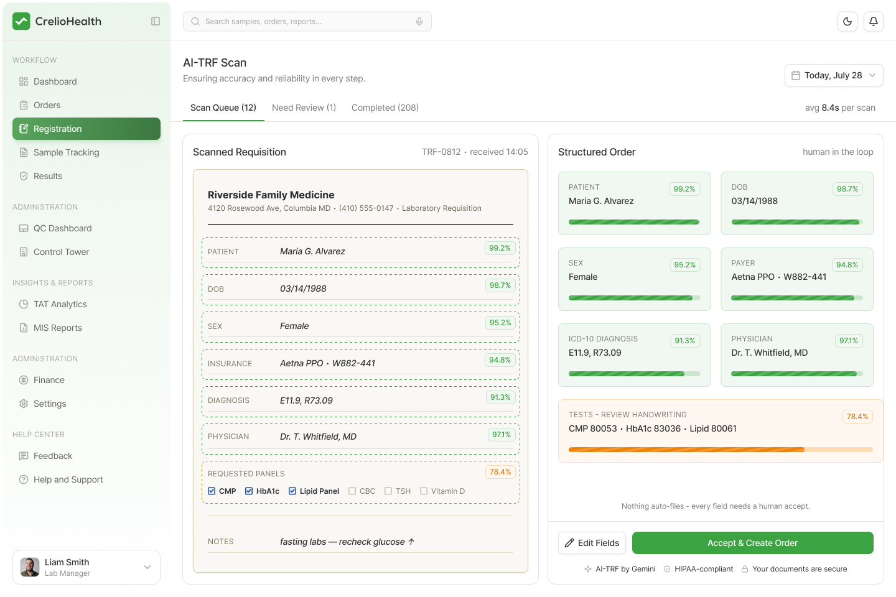The width and height of the screenshot is (896, 597).
Task: Uncheck the HbA1c checkbox
Action: click(249, 491)
